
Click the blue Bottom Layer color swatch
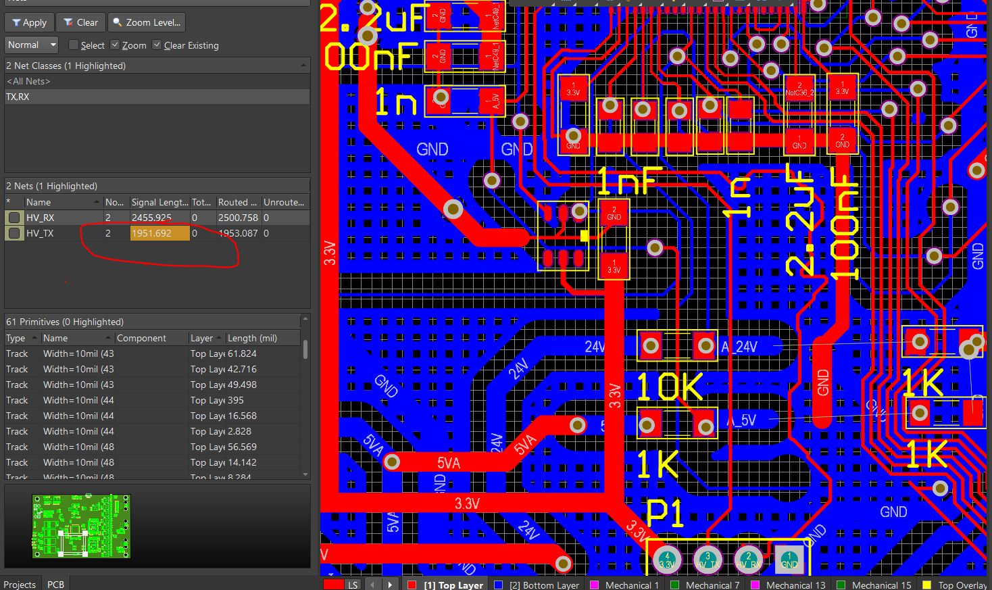[499, 585]
